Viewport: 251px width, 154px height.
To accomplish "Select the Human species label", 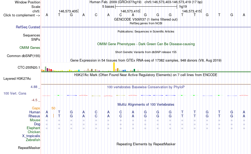I will coord(35,112).
